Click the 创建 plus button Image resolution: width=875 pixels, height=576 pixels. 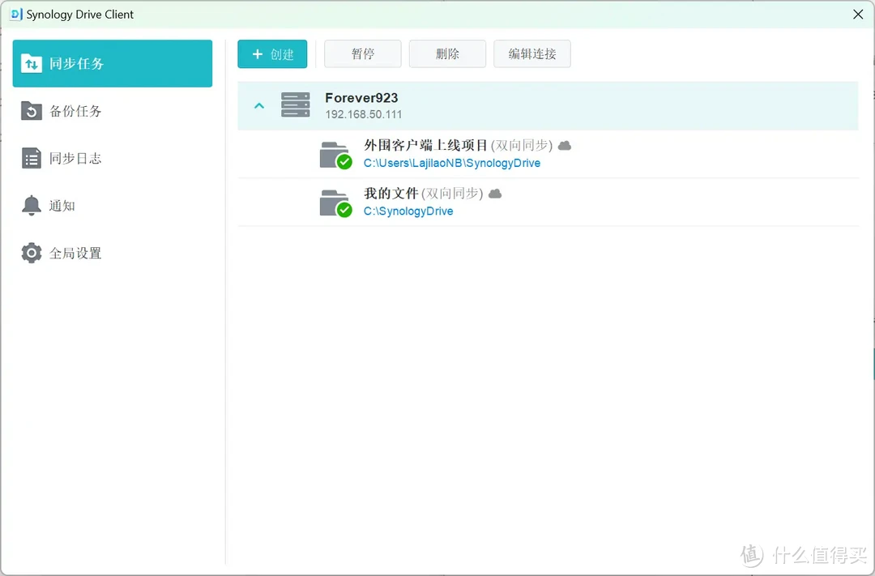[x=272, y=53]
